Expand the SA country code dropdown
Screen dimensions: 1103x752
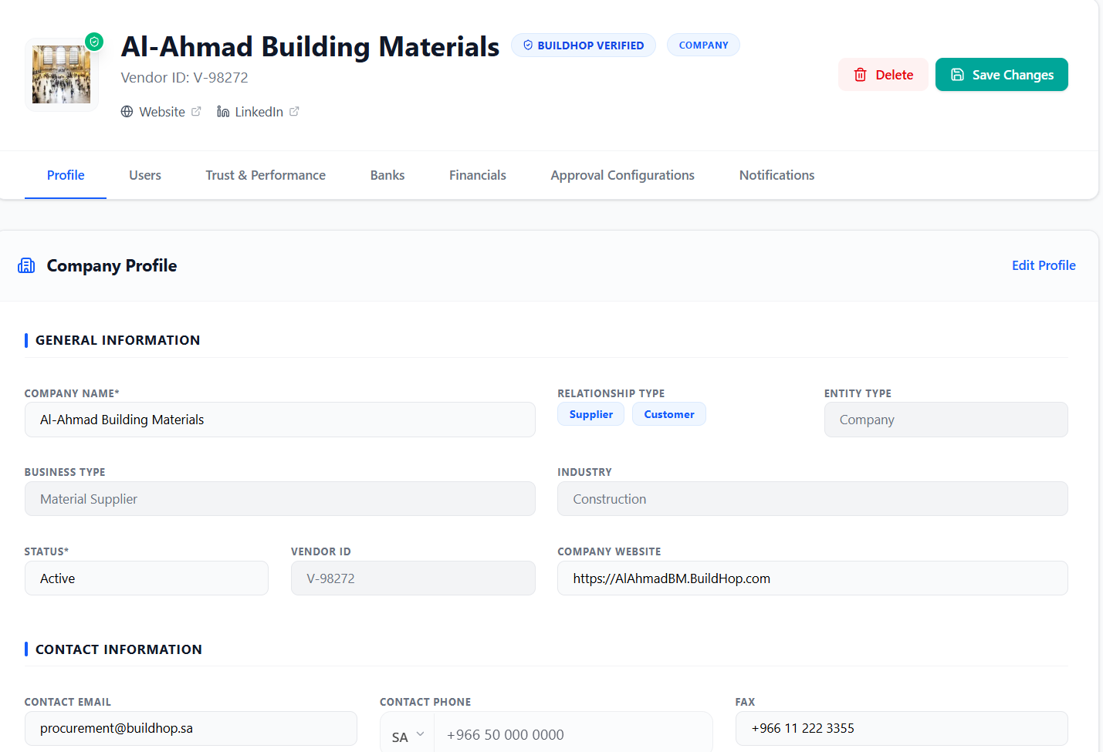[408, 736]
